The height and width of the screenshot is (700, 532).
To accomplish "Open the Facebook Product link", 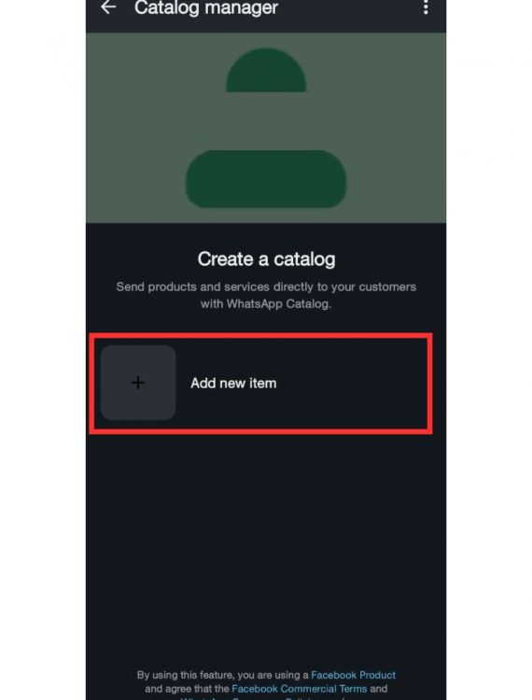I will coord(353,675).
